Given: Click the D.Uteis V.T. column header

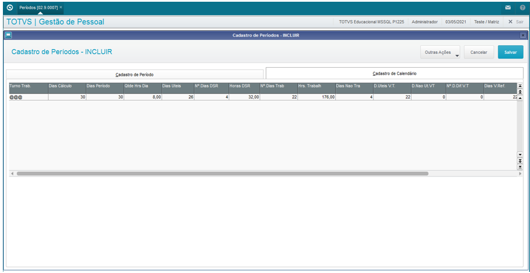Looking at the screenshot, I should pyautogui.click(x=393, y=88).
